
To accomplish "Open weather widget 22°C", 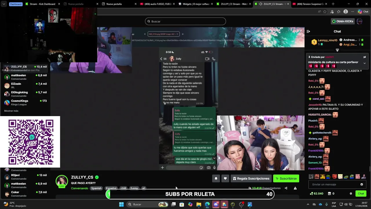I will (15, 204).
